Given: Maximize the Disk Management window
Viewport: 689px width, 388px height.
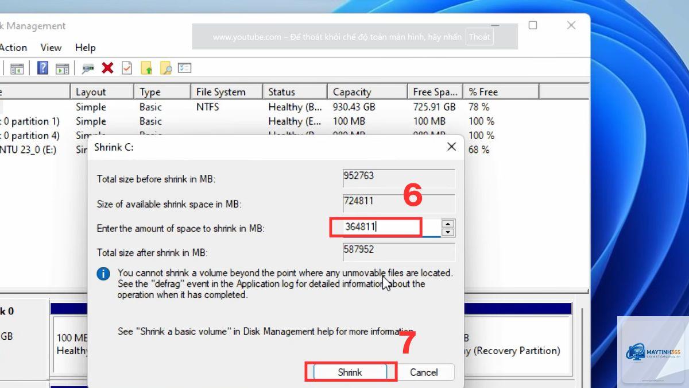Looking at the screenshot, I should (x=533, y=25).
